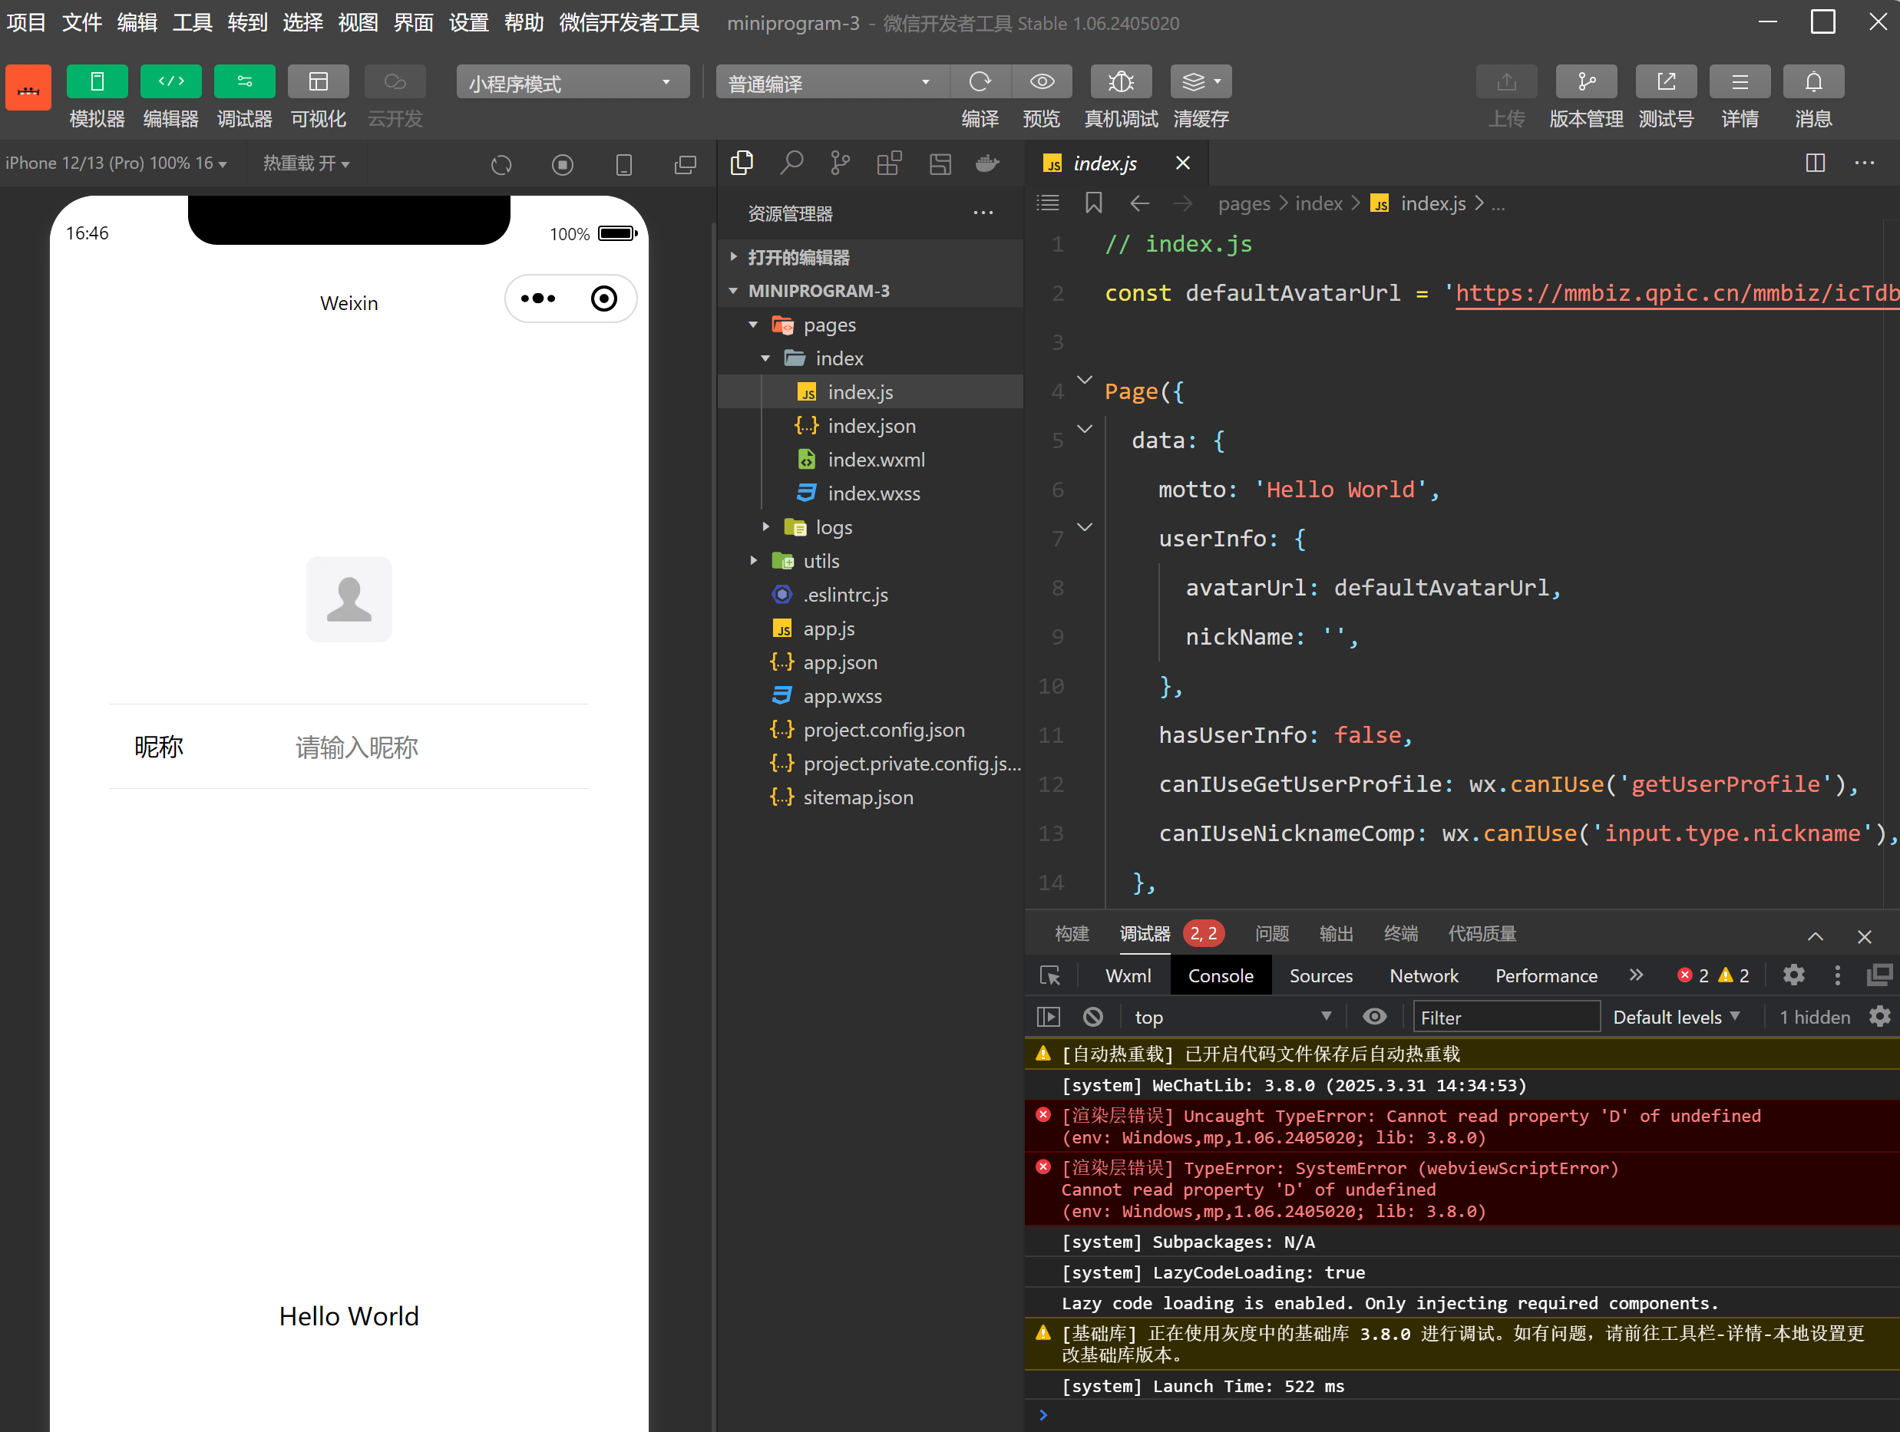Image resolution: width=1900 pixels, height=1432 pixels.
Task: Click the test account (测试号) icon
Action: tap(1667, 81)
